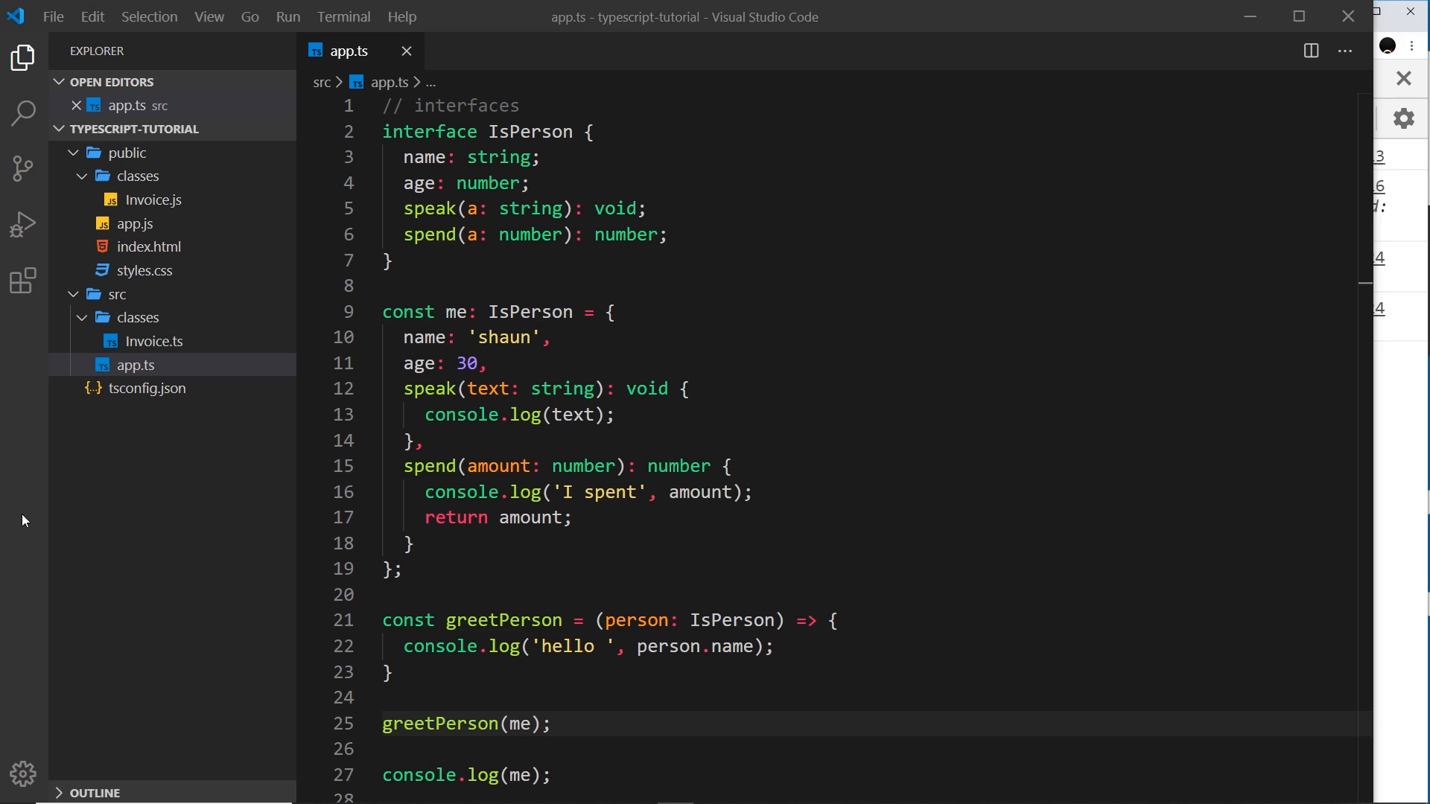Viewport: 1430px width, 804px height.
Task: Open the Manage gear in activity bar
Action: tap(23, 774)
